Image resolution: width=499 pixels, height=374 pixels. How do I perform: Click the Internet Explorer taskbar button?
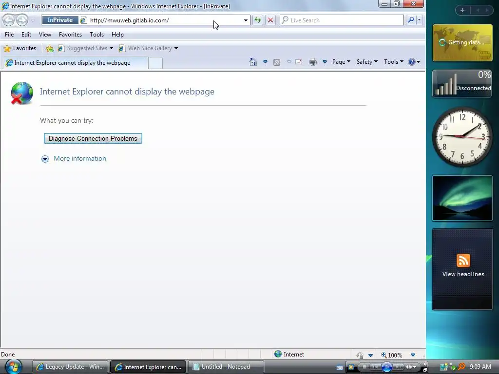(148, 367)
